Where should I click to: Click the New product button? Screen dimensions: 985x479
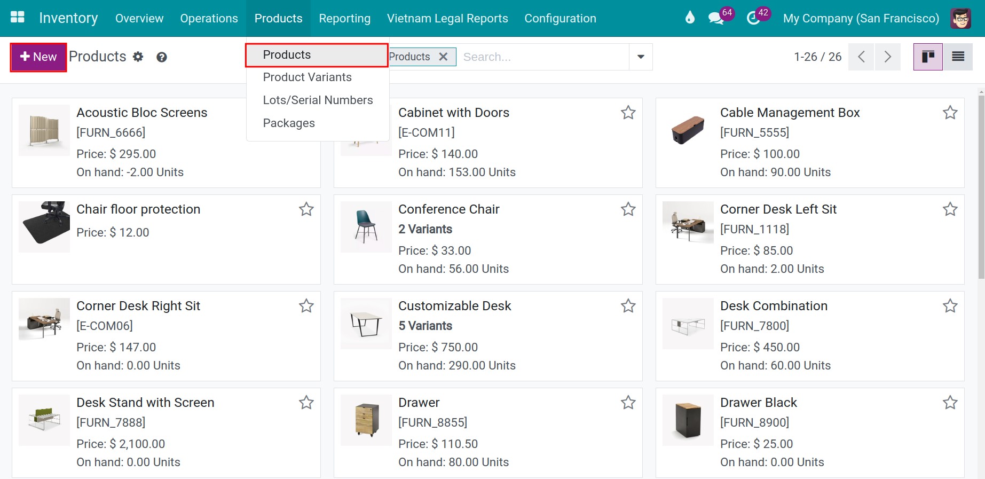38,57
